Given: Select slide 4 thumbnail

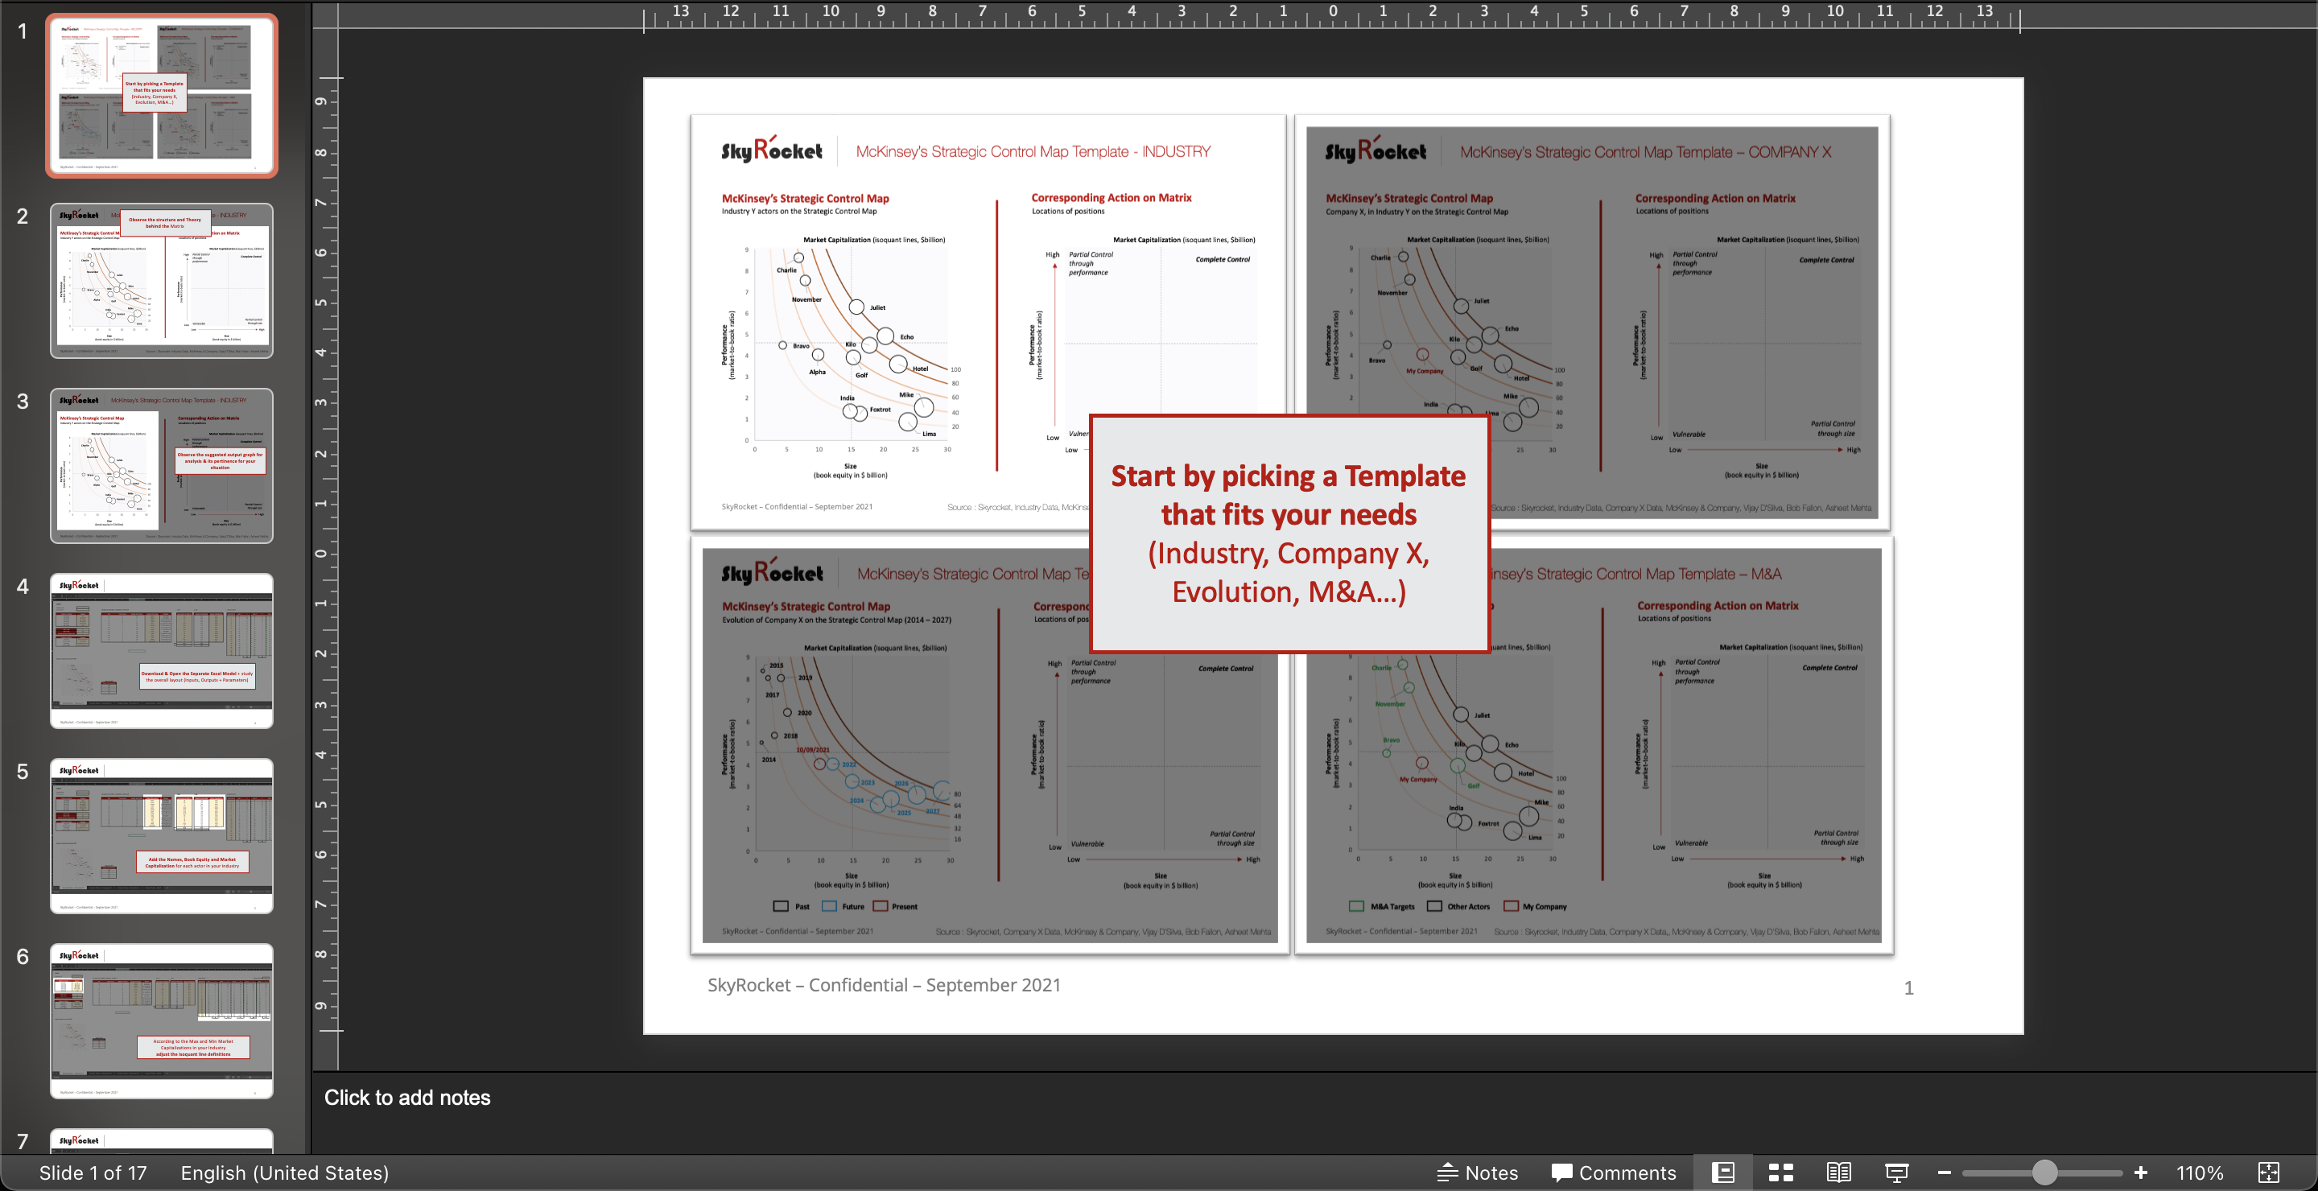Looking at the screenshot, I should [x=162, y=651].
